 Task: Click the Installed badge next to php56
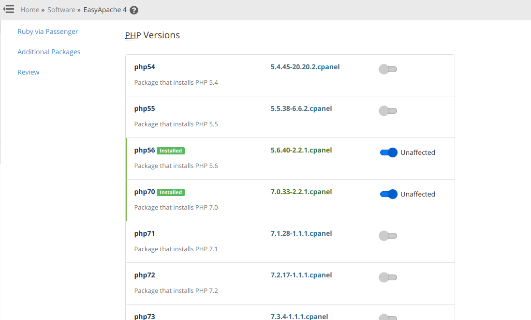171,151
